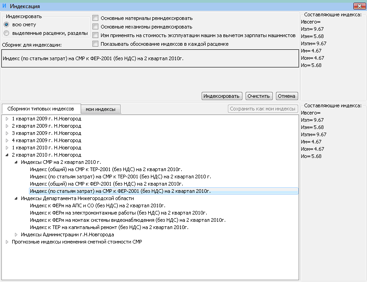Collapse 'Индексы Департамента Нижегородской области' node
The image size is (367, 282).
(16, 198)
